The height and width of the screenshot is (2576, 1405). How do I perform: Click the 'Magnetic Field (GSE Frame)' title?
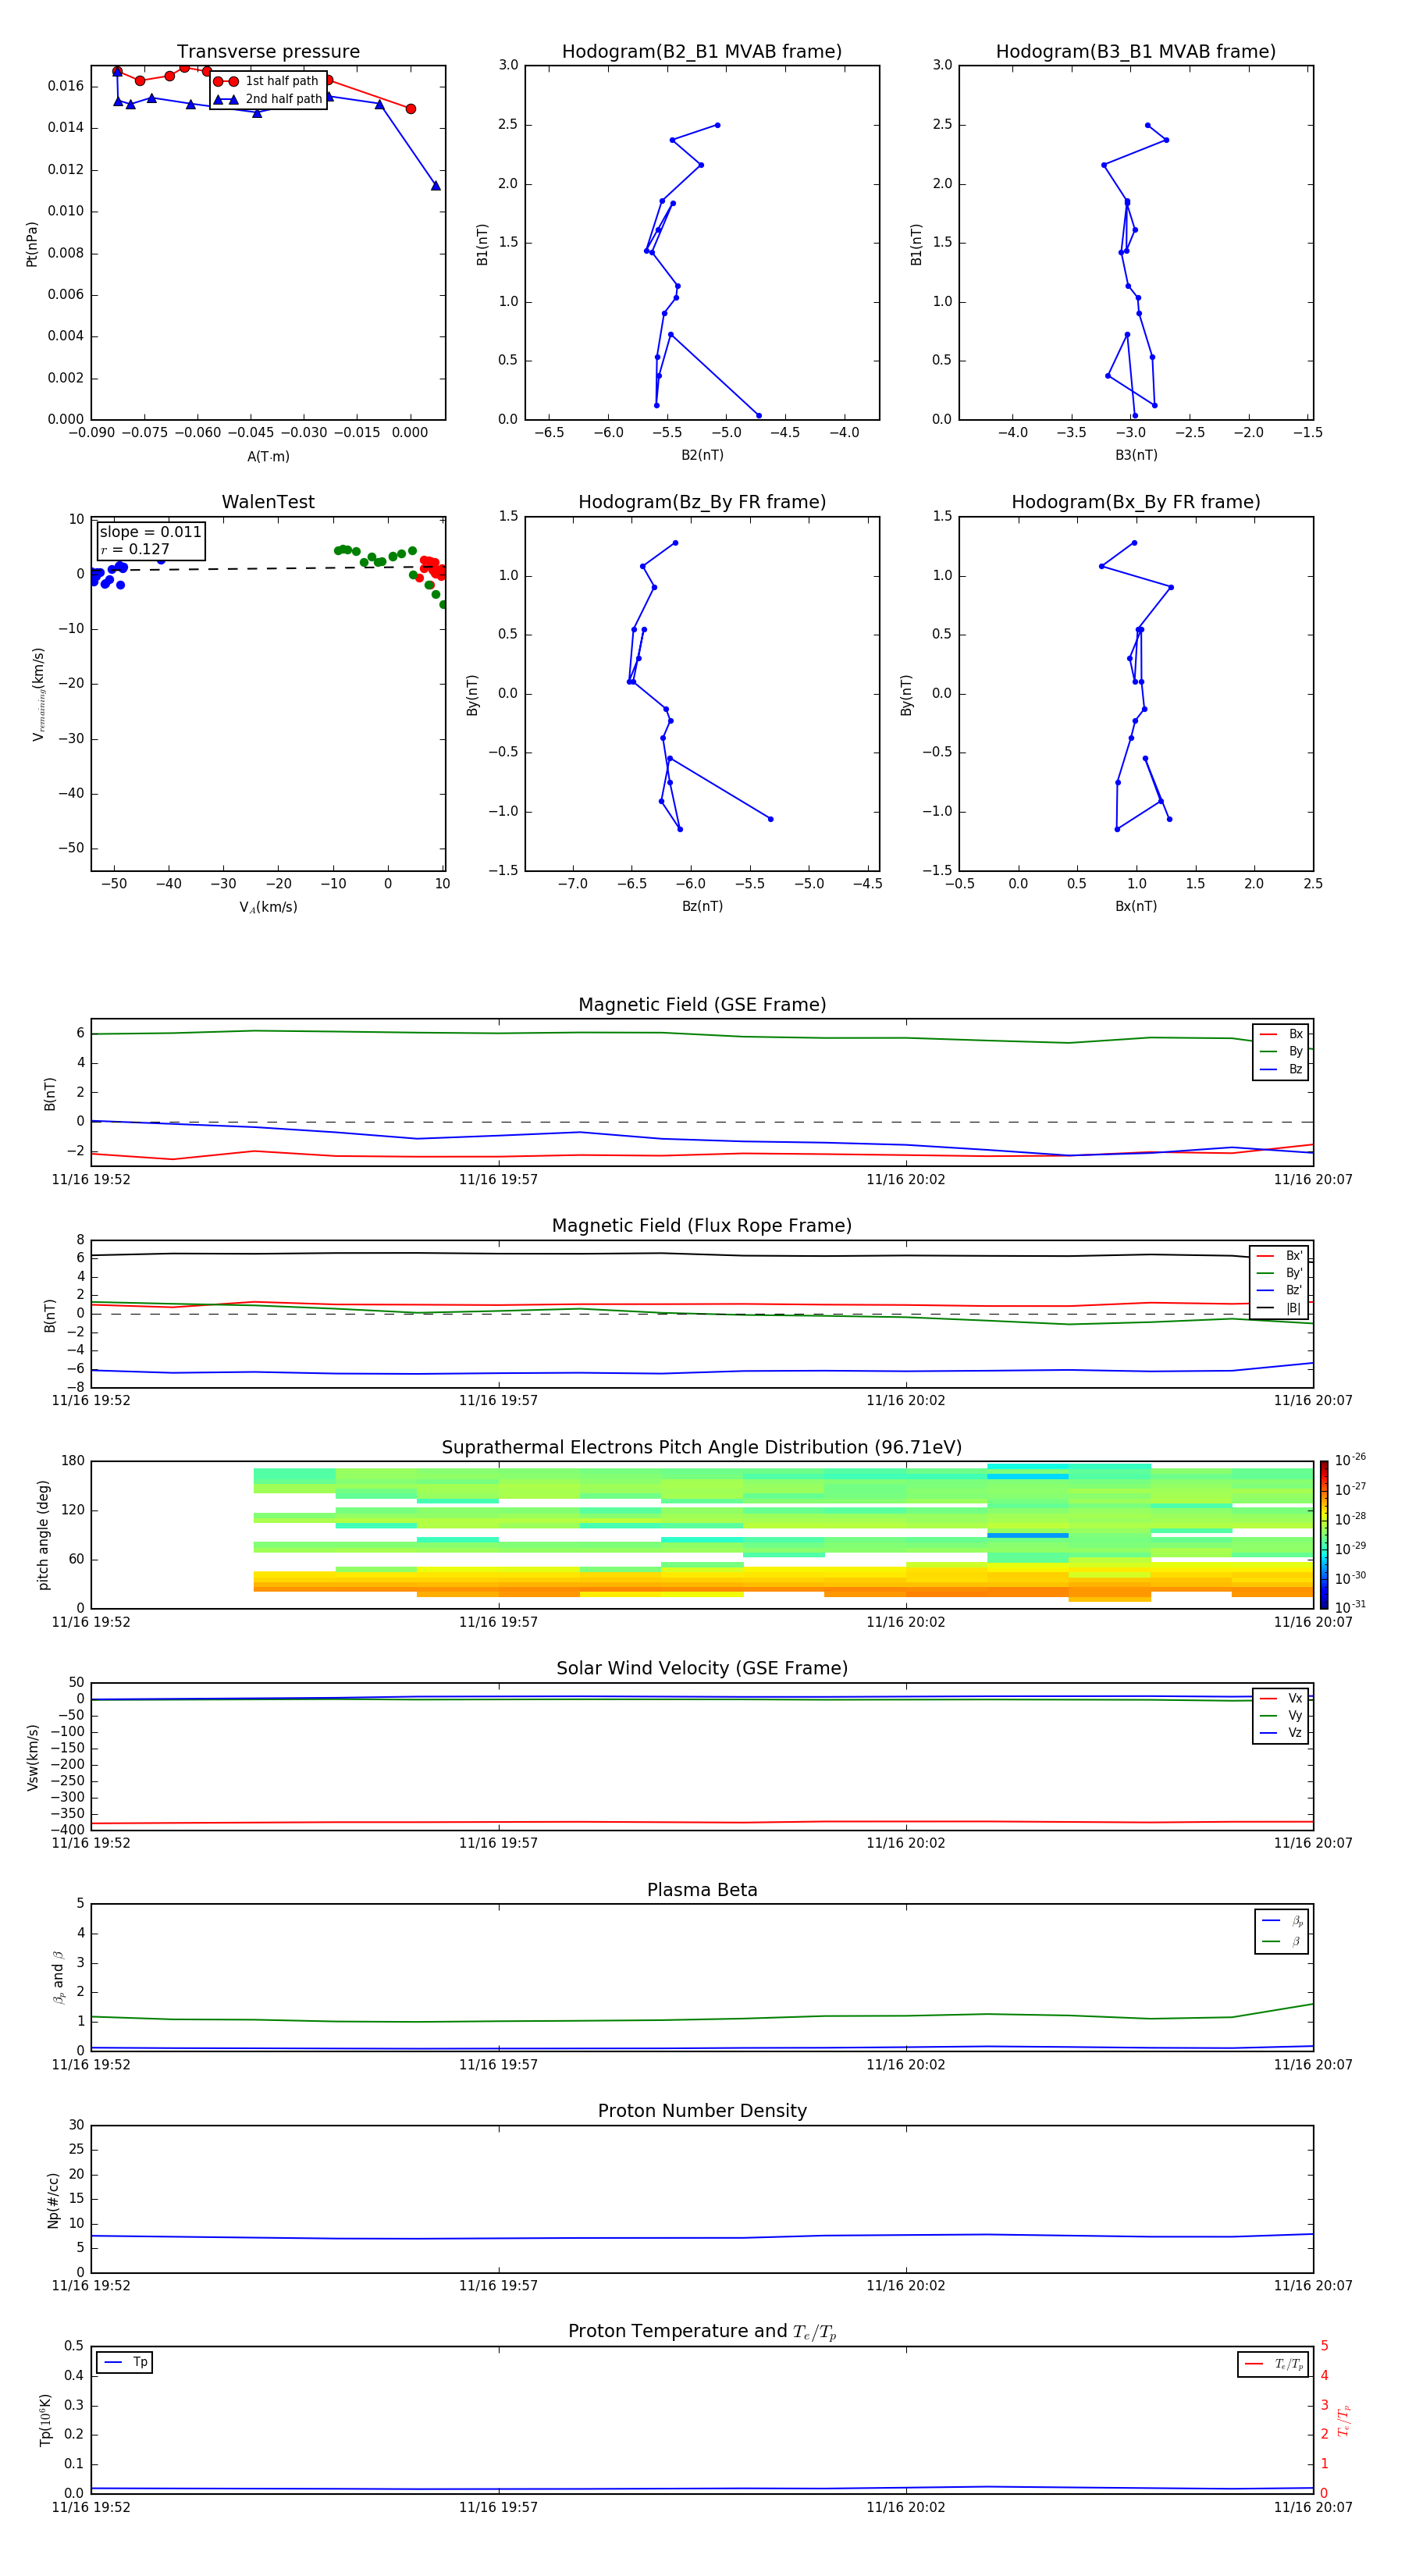[x=702, y=1005]
